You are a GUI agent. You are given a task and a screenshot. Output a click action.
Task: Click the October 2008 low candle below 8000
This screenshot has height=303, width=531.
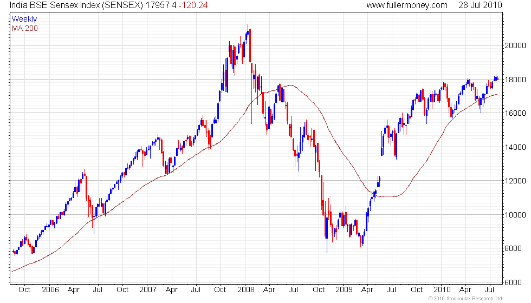327,235
